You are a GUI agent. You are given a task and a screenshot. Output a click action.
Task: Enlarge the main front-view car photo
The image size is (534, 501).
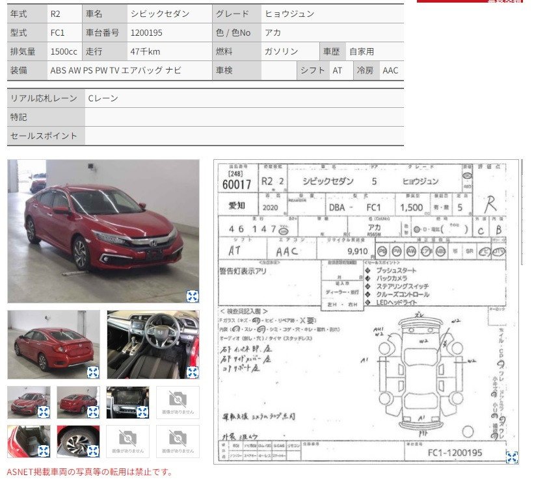point(193,296)
